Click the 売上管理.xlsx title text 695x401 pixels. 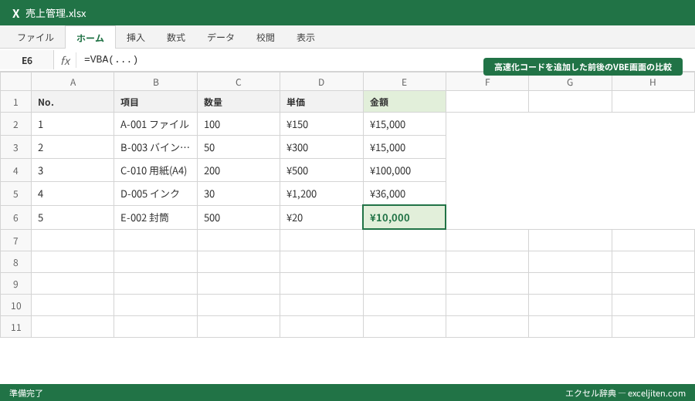point(56,13)
